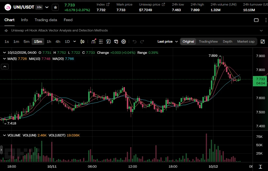
Task: Click the toolbar icon left of the settings gear
Action: (x=116, y=41)
